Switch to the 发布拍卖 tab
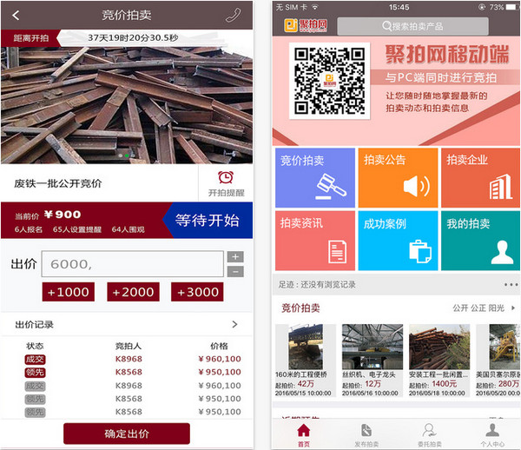 (366, 435)
